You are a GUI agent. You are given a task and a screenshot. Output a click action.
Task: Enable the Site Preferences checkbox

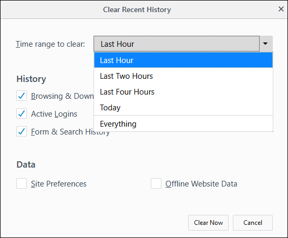(x=22, y=183)
